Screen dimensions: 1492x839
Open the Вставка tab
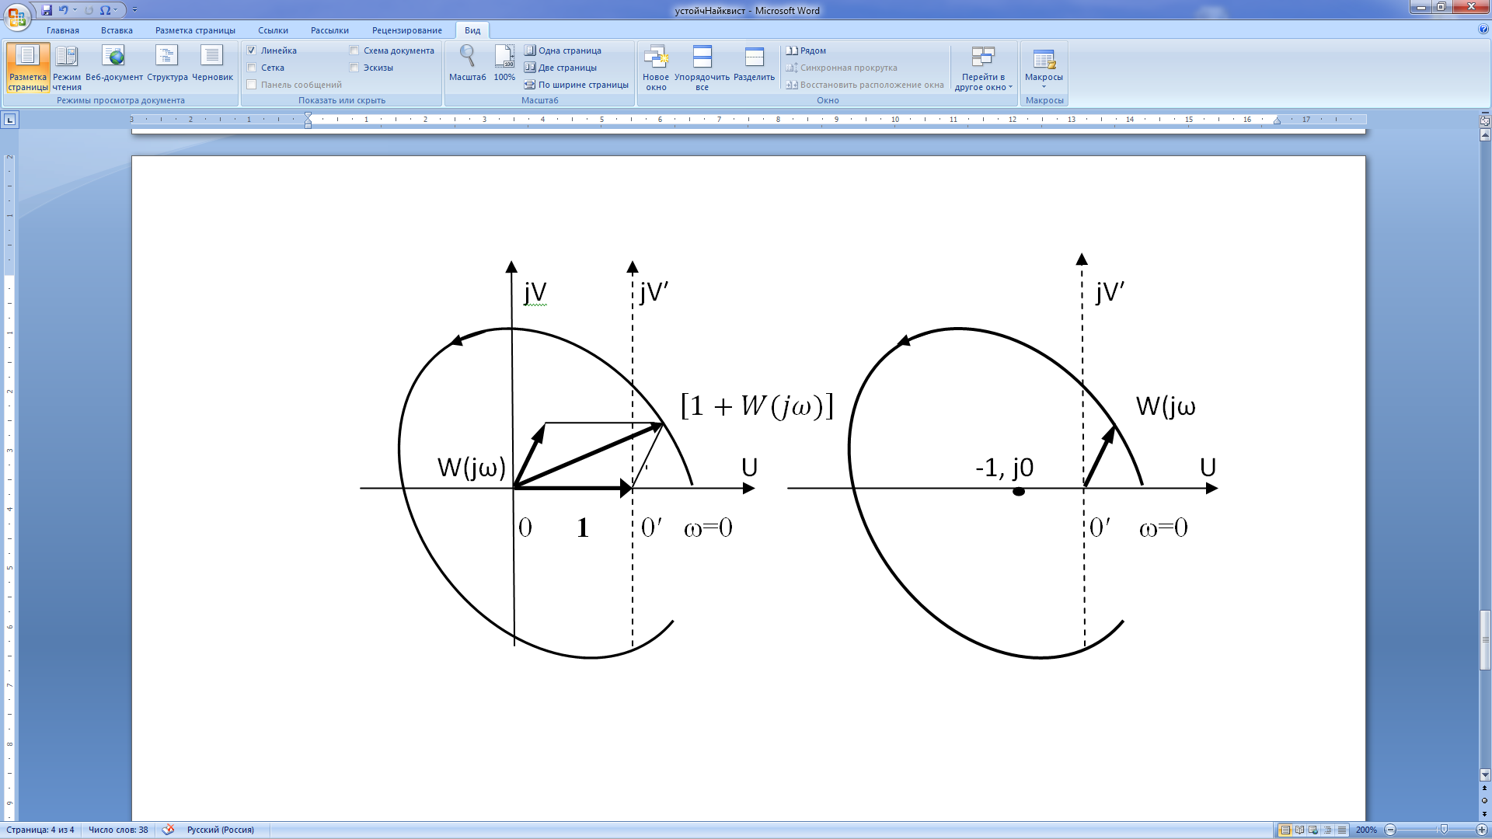pos(117,30)
